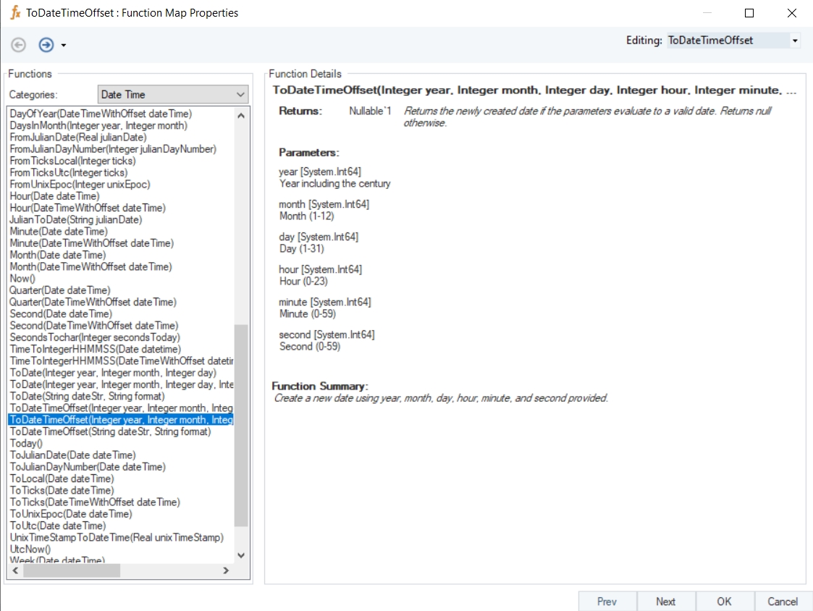Image resolution: width=813 pixels, height=611 pixels.
Task: Click the forward navigation arrow icon
Action: pyautogui.click(x=46, y=45)
